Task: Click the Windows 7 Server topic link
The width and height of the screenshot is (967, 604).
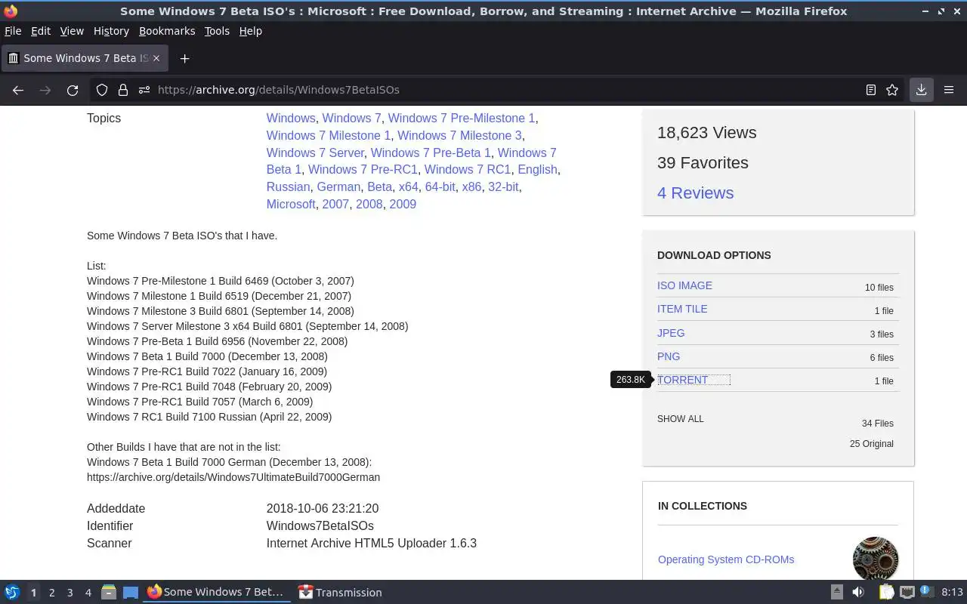Action: coord(315,153)
